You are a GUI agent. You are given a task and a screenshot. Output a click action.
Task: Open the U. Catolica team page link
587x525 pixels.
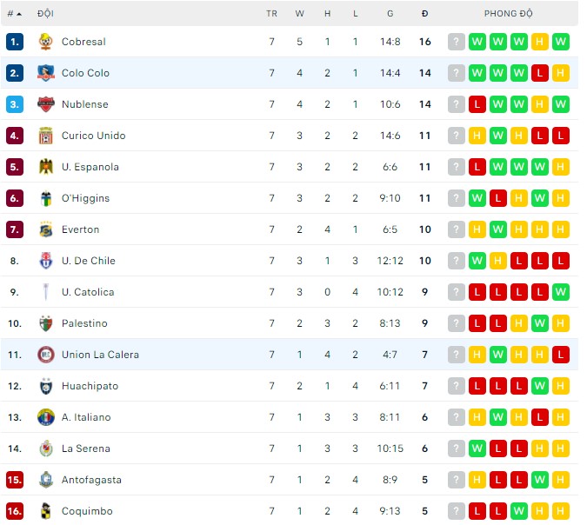pos(88,292)
